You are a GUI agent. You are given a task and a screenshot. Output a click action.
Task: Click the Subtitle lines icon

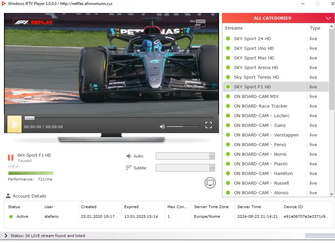click(x=129, y=168)
